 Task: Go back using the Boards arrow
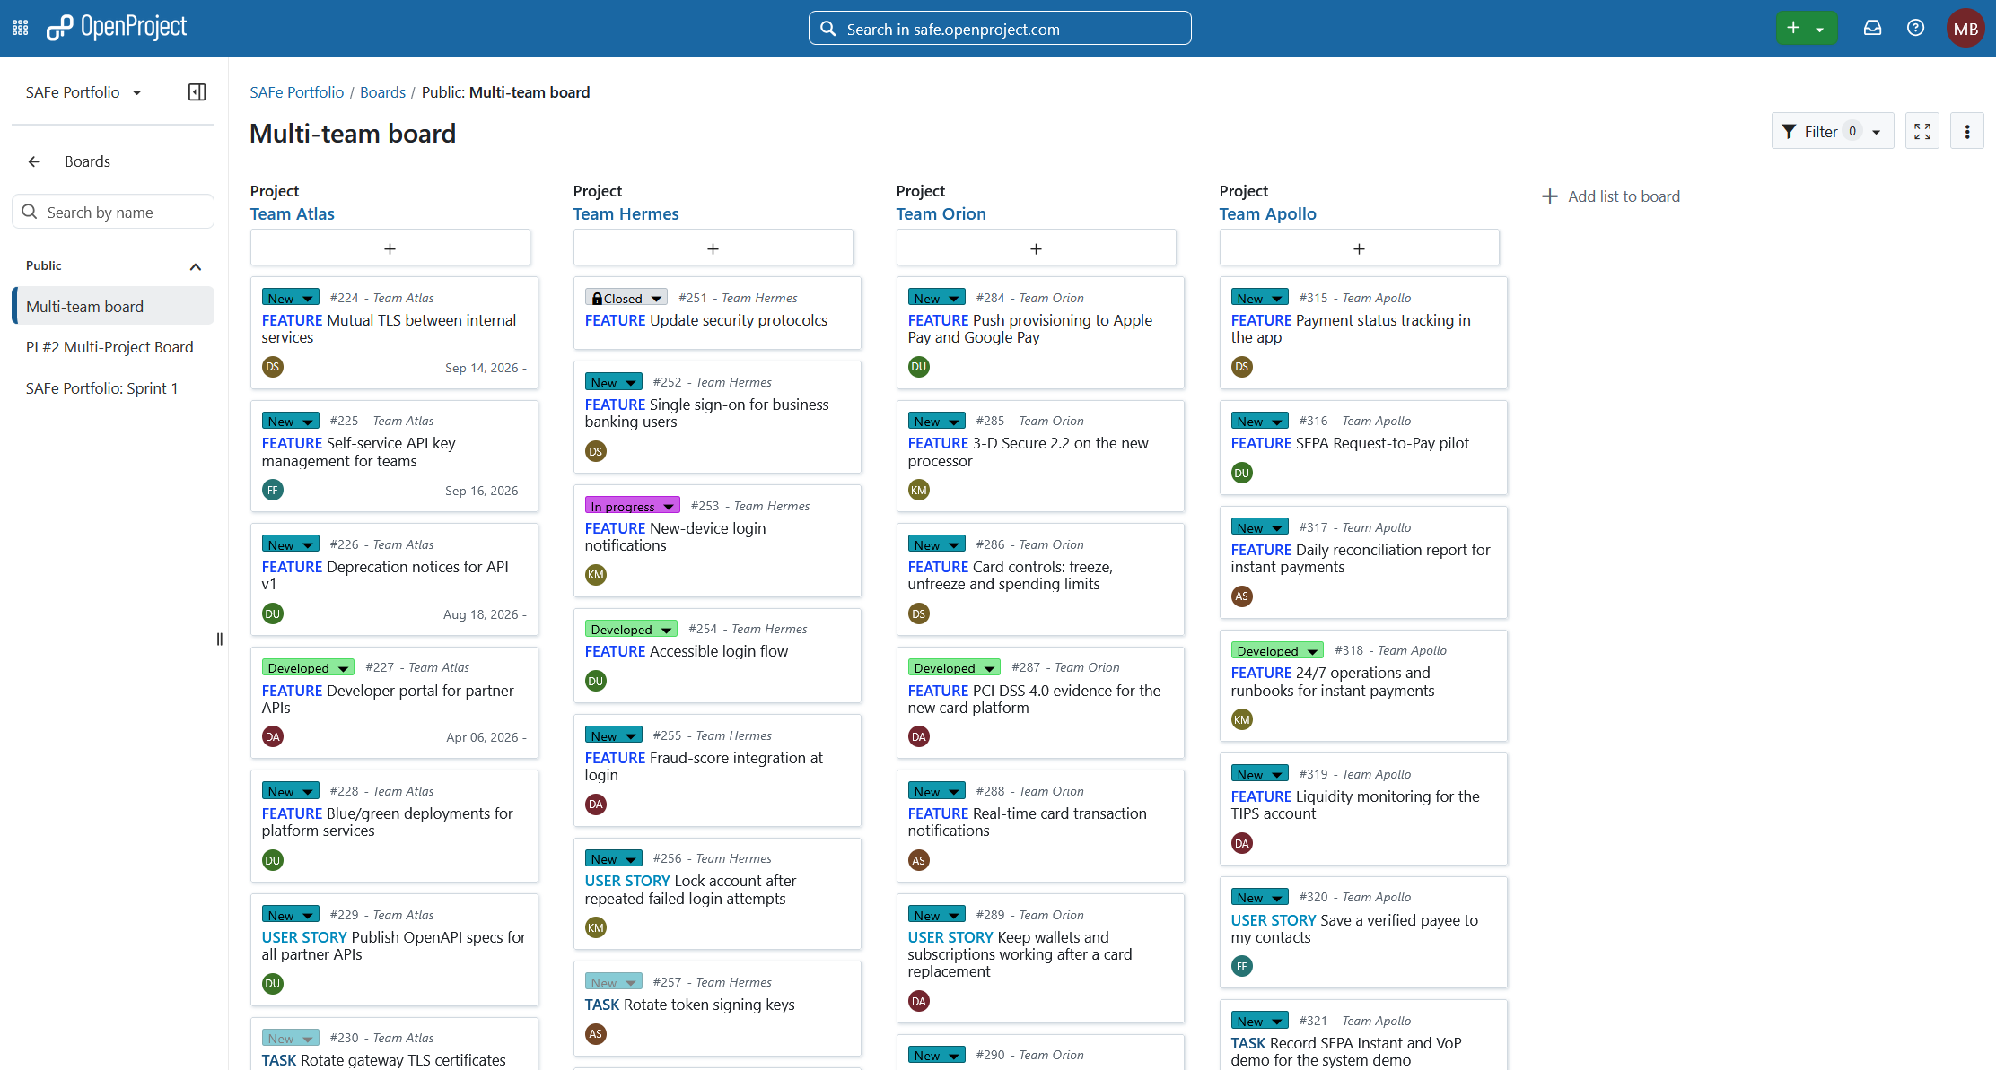tap(34, 161)
